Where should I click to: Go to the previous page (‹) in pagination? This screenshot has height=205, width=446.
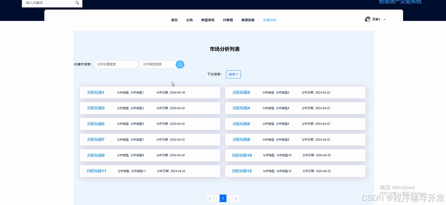216,198
